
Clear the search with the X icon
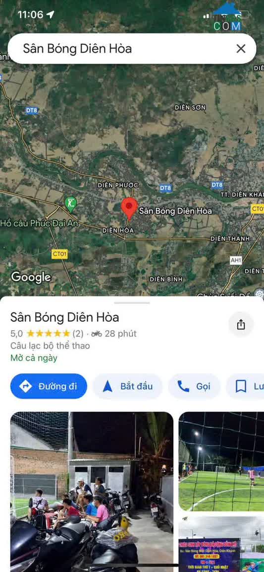point(241,49)
